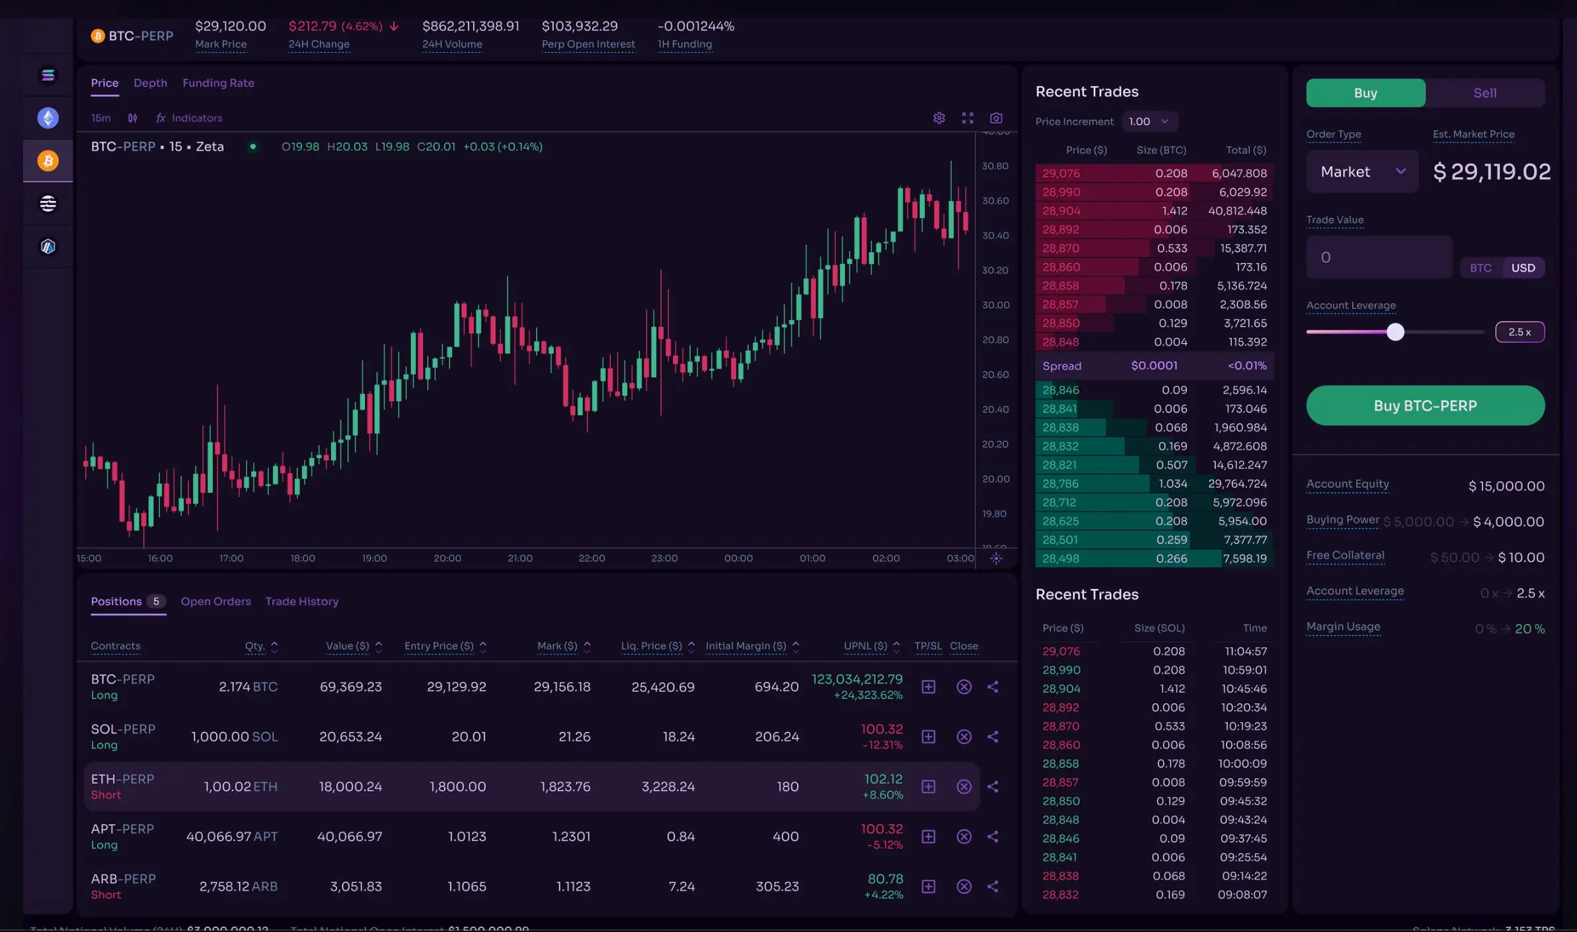
Task: Close the ETH-PERP short position
Action: [x=964, y=787]
